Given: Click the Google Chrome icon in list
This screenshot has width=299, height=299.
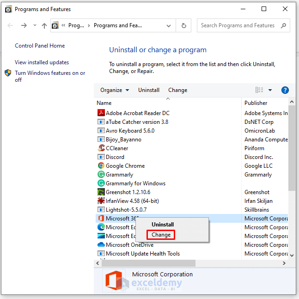Looking at the screenshot, I should point(101,165).
